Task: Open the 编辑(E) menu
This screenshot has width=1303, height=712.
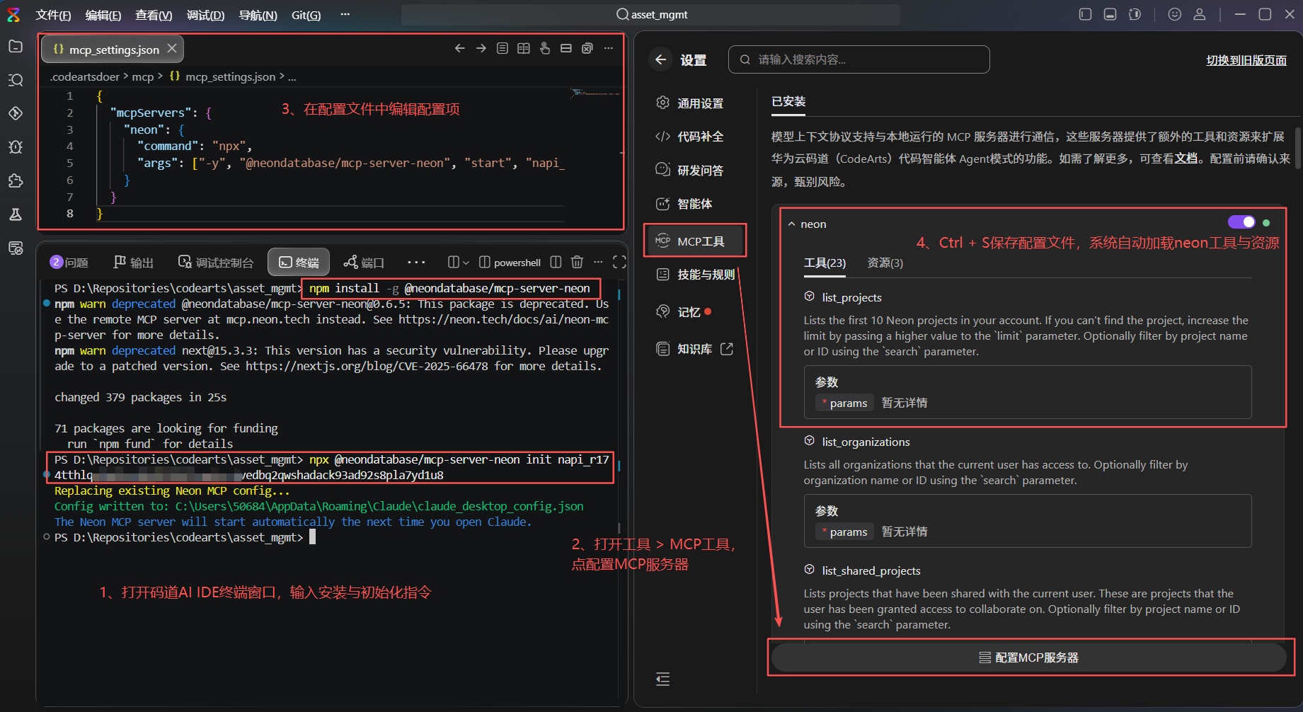Action: coord(103,15)
